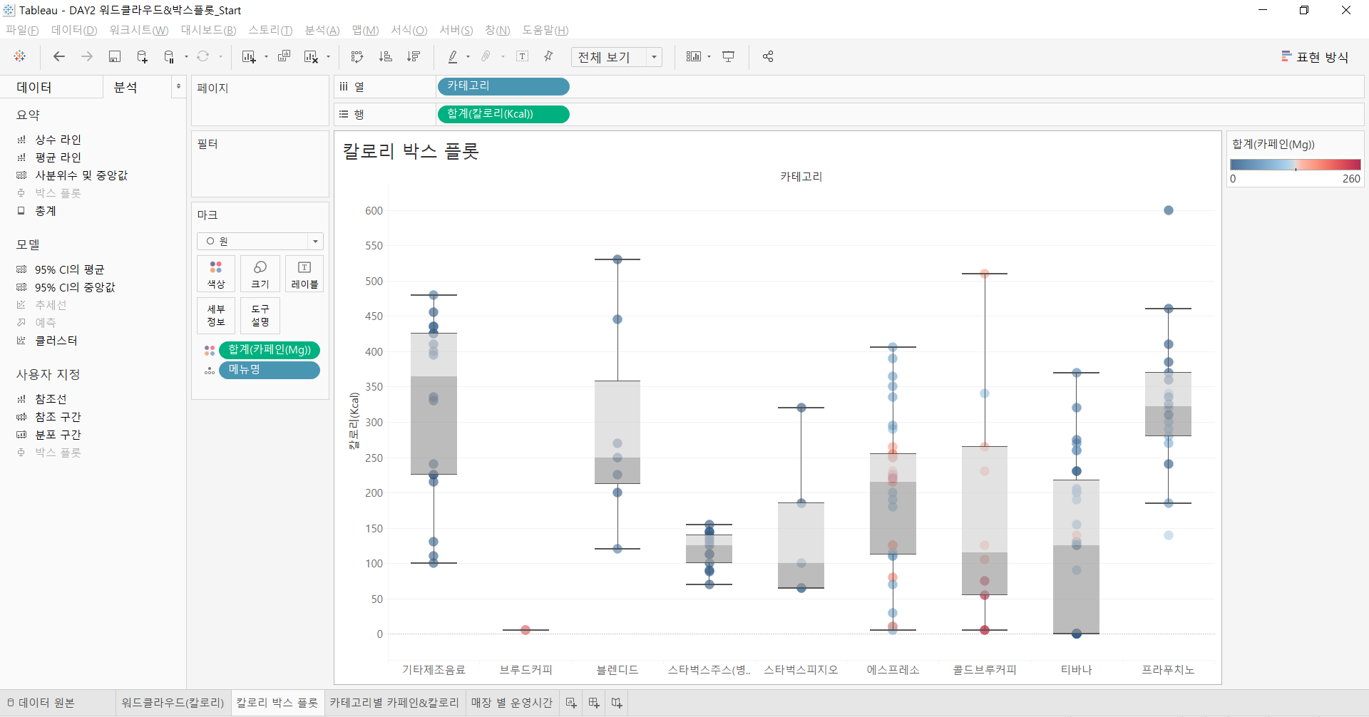Click the Tableau start page logo icon
Screen dimensions: 1369x717
[20, 56]
